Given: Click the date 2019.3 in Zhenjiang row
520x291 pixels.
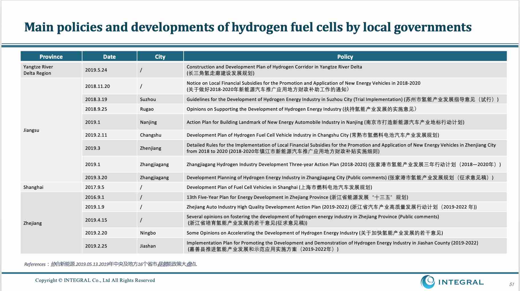Looking at the screenshot, I should 93,148.
